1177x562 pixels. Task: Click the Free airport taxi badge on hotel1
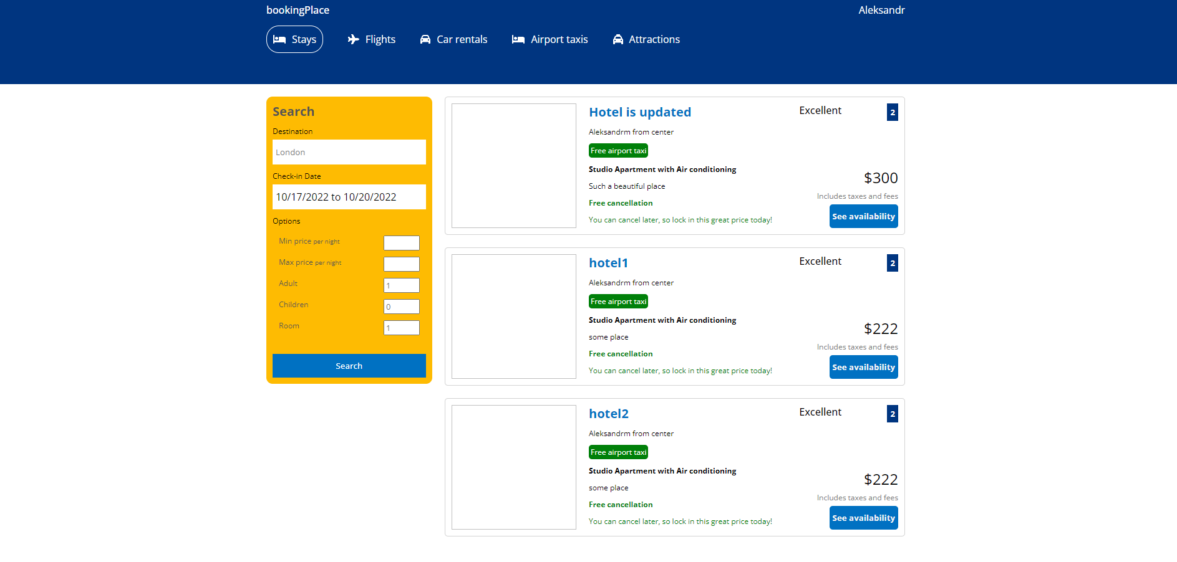coord(618,302)
